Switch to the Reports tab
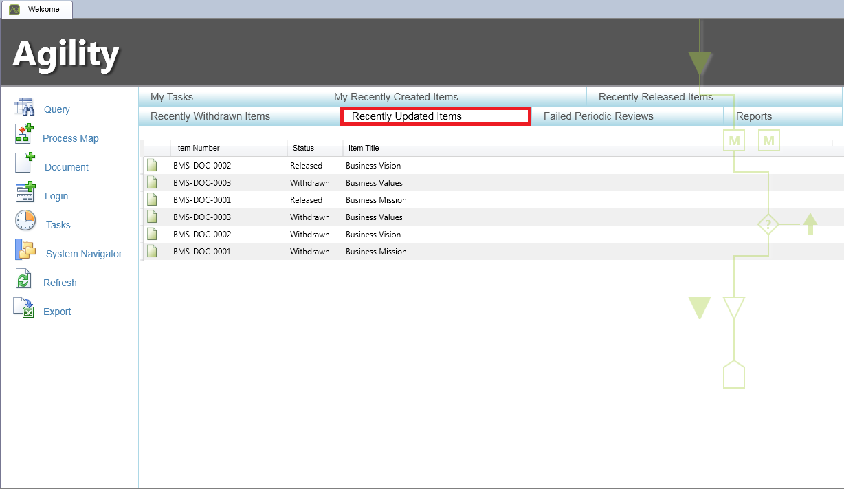This screenshot has height=489, width=844. (784, 116)
